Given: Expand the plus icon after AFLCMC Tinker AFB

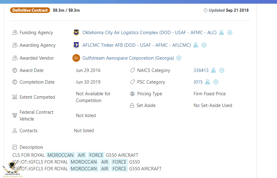Looking at the screenshot, I should click(x=204, y=45).
